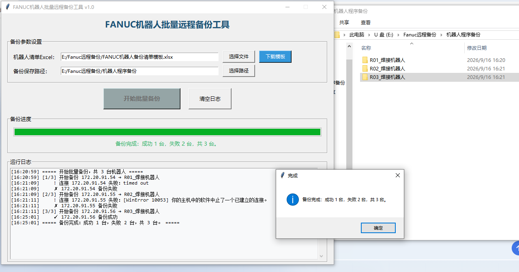Screen dimensions: 519x272
Task: Sort files by 修改日期 column header
Action: (x=477, y=48)
